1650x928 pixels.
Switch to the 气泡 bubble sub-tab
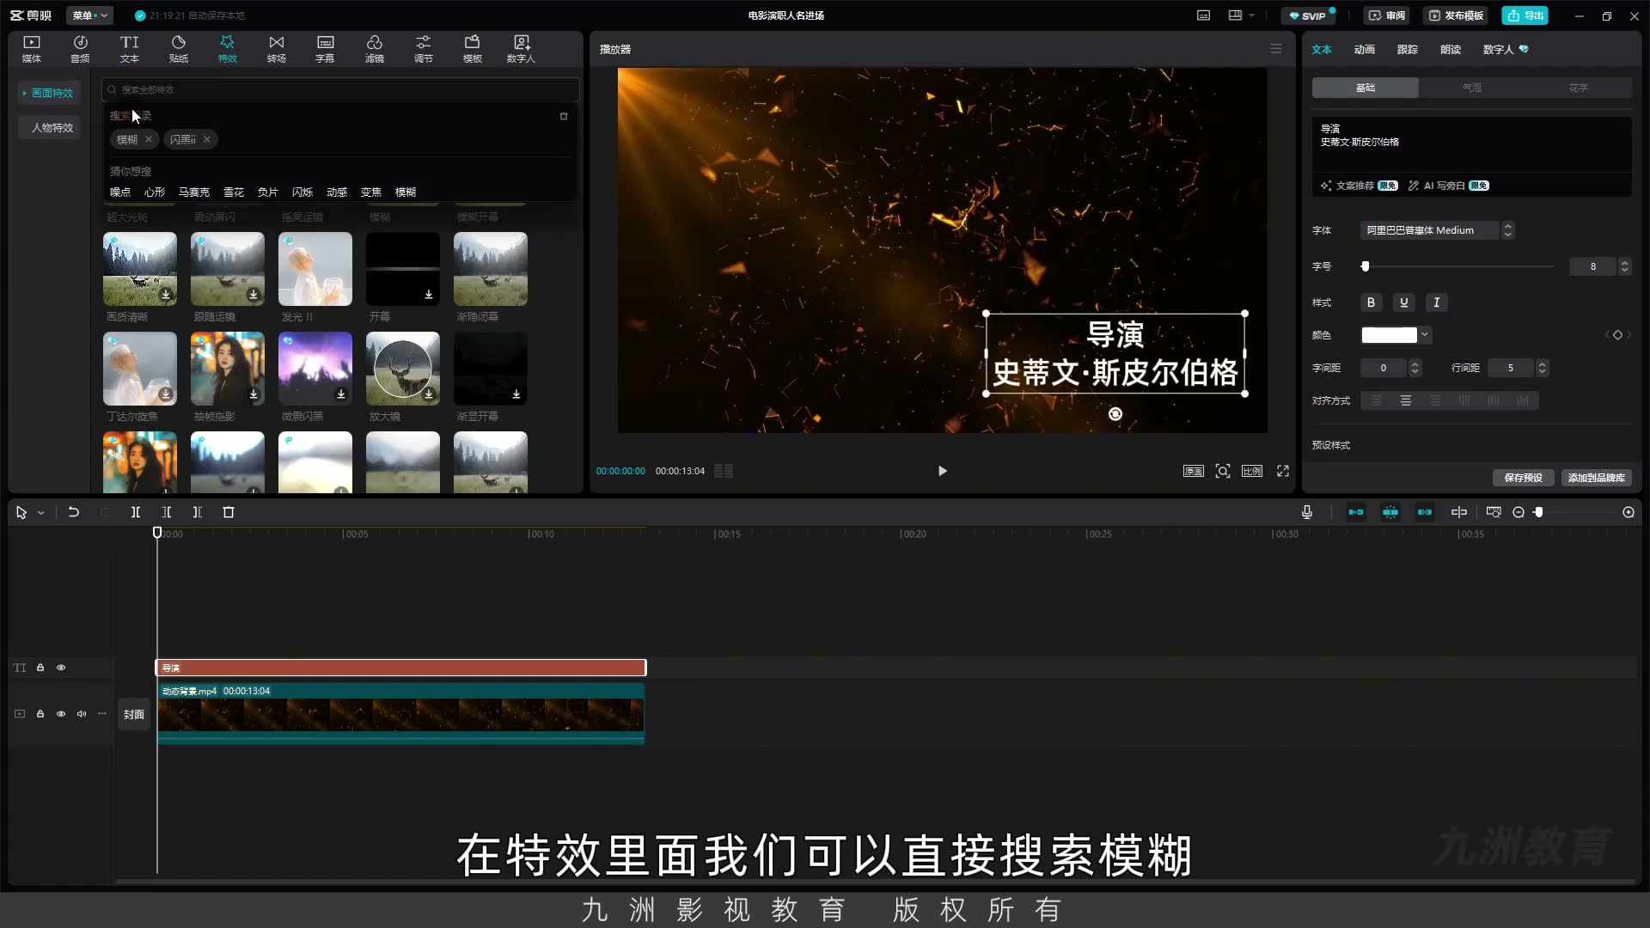click(1472, 88)
